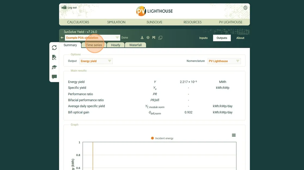Select the Hourly tab
The image size is (304, 170).
coord(115,45)
